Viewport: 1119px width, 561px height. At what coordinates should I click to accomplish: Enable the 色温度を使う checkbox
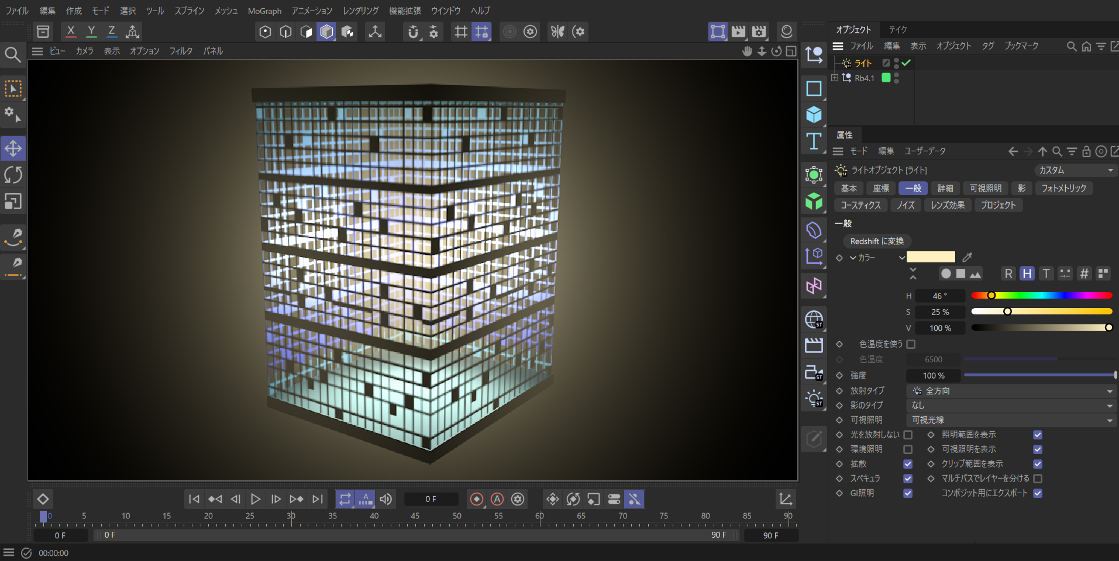911,344
